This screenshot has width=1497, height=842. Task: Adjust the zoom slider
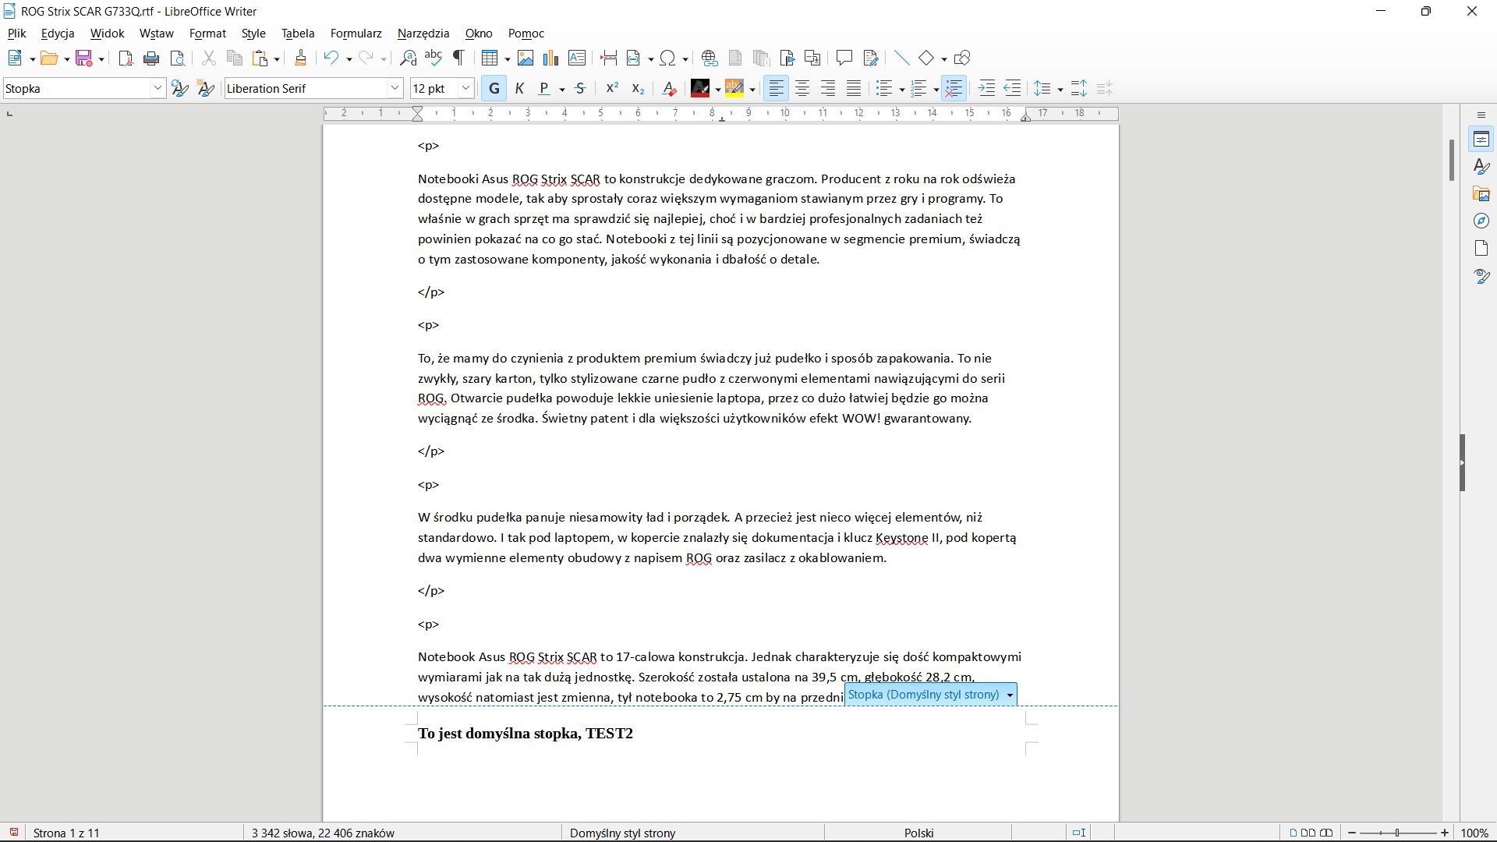click(x=1398, y=833)
